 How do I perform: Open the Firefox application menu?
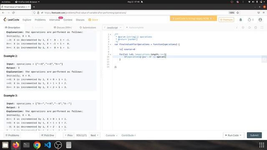[264, 12]
